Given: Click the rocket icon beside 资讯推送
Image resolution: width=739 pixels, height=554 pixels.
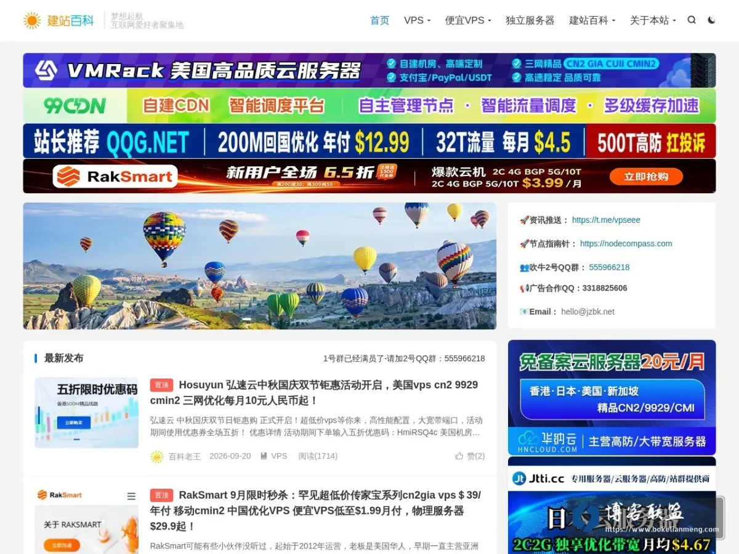Looking at the screenshot, I should click(x=524, y=220).
